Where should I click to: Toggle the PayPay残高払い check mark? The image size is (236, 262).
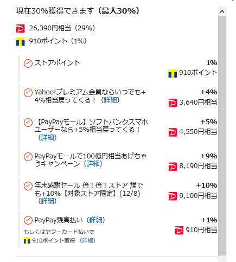(28, 220)
